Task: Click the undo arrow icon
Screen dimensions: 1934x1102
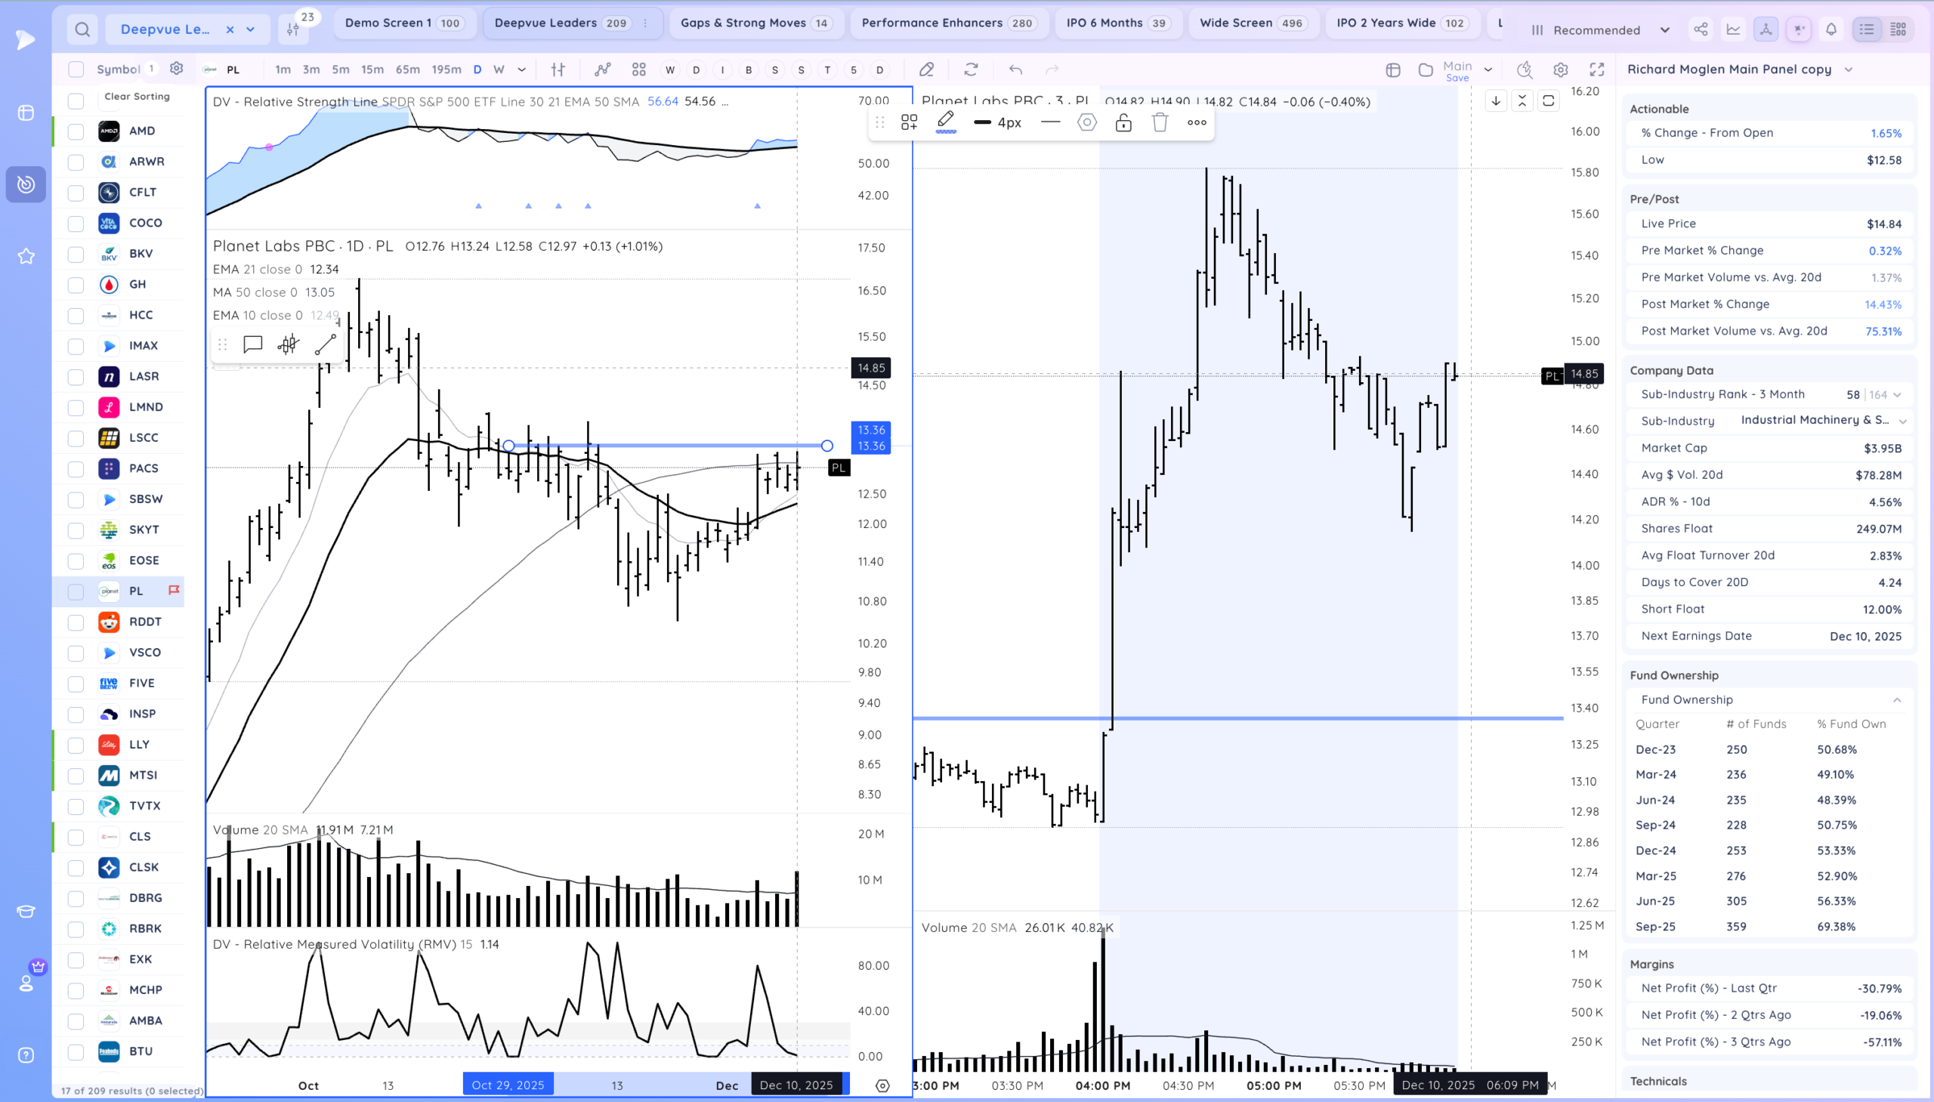Action: coord(1015,69)
